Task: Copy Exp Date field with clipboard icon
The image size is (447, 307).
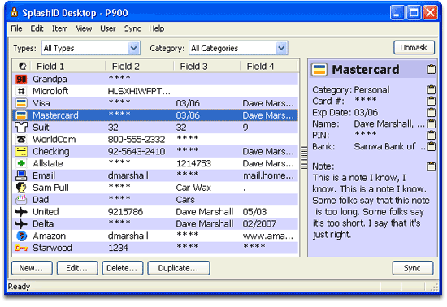Action: 431,113
